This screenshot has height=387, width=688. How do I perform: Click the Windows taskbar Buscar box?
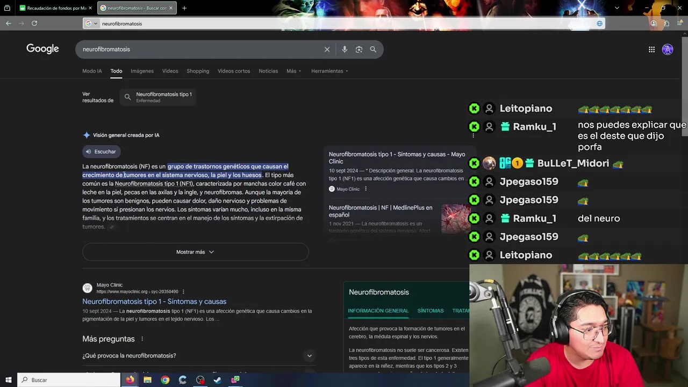69,379
